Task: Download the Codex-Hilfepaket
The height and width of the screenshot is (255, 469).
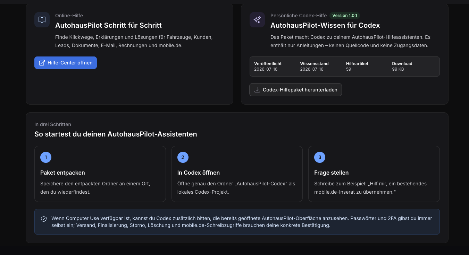Action: click(296, 90)
